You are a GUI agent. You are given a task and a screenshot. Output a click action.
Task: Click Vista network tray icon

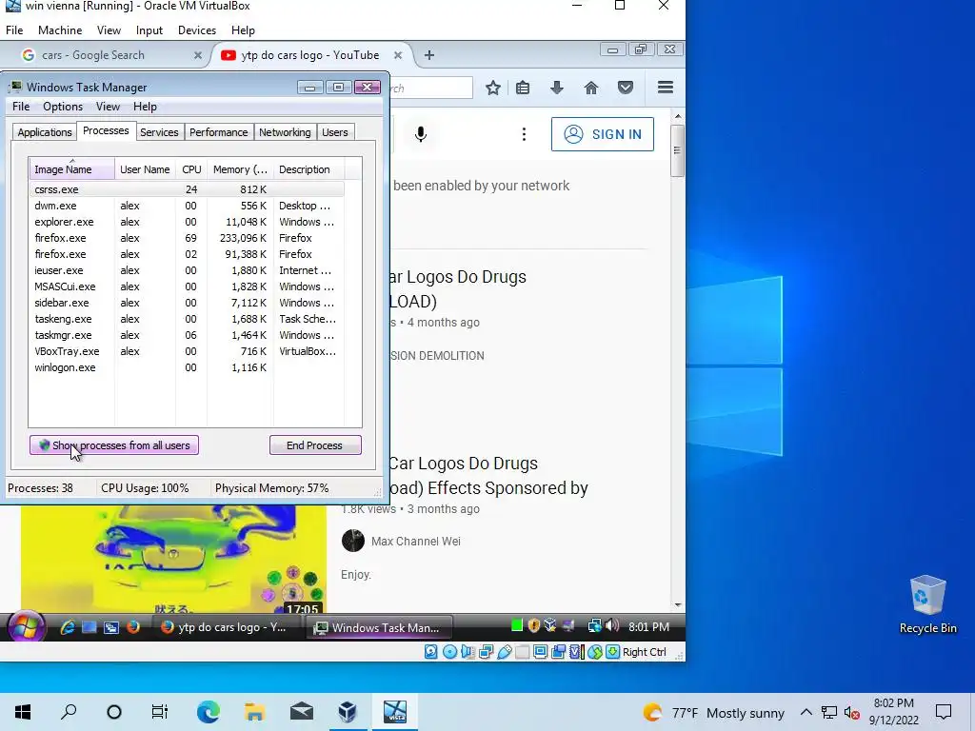tap(594, 625)
